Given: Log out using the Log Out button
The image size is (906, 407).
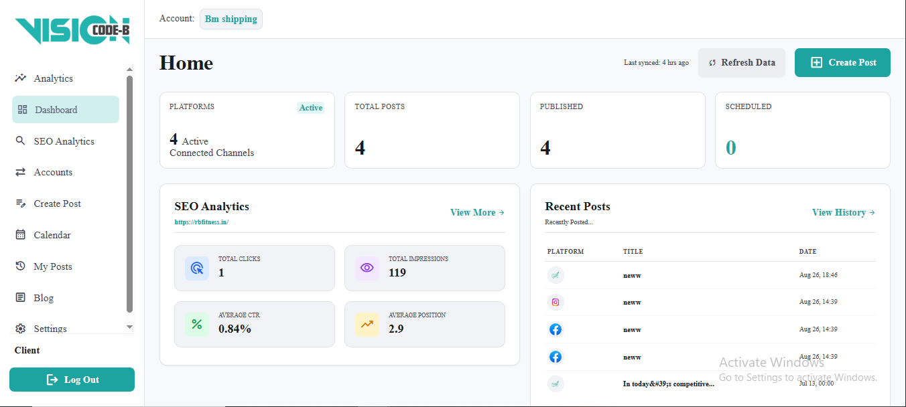Looking at the screenshot, I should [72, 380].
